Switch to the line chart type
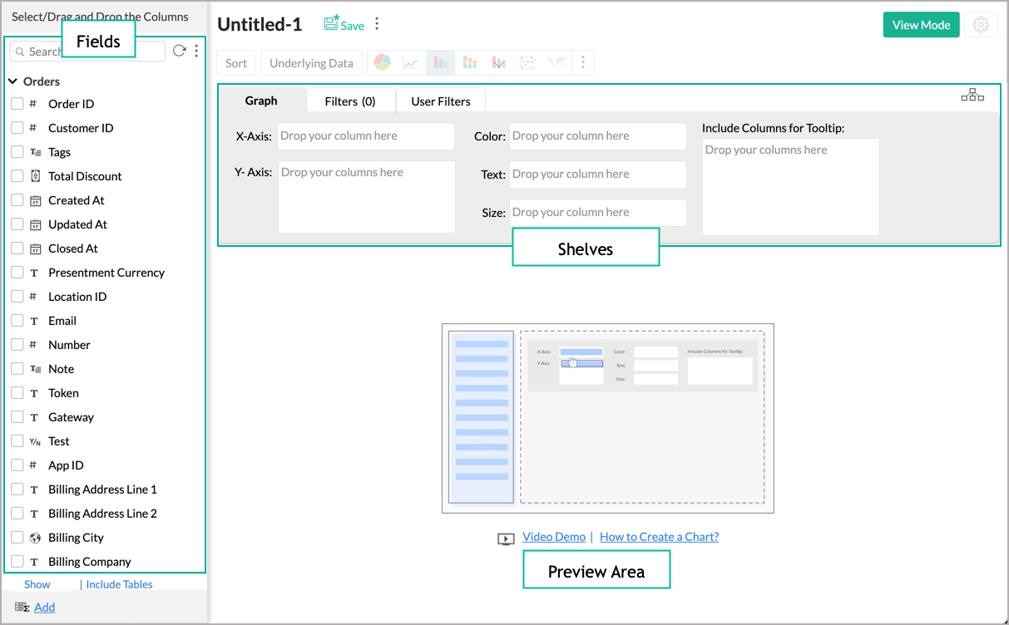 click(x=411, y=62)
